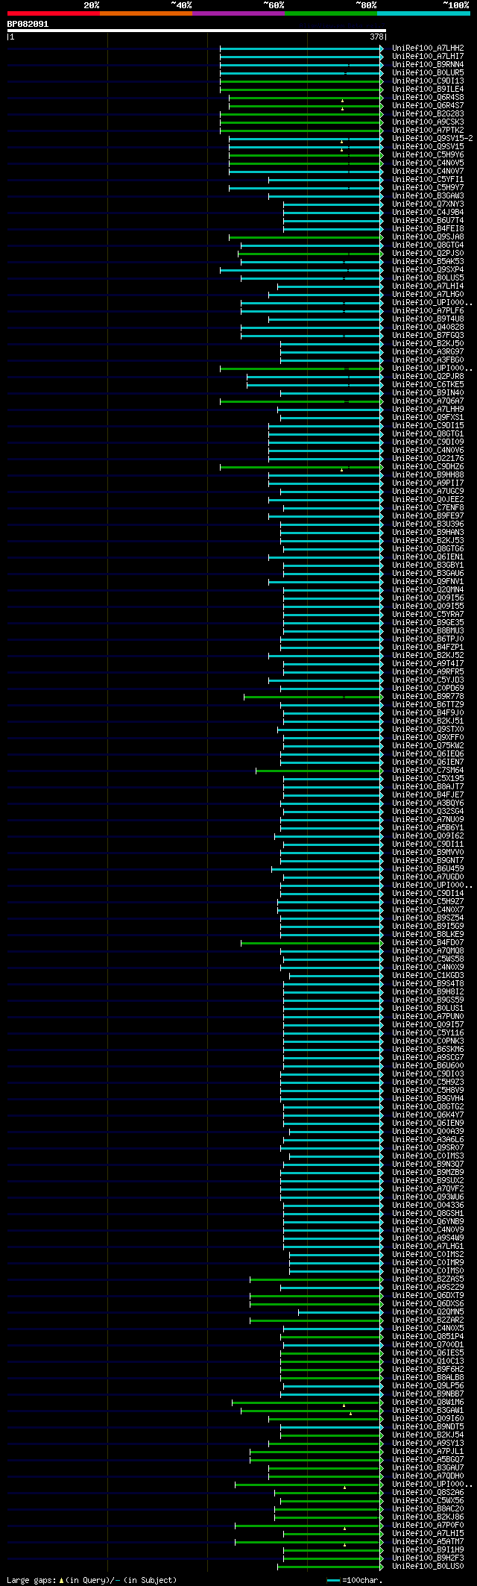The width and height of the screenshot is (477, 1586).
Task: Click the green arrowhead of the B0LUS0 row
Action: [x=382, y=1567]
